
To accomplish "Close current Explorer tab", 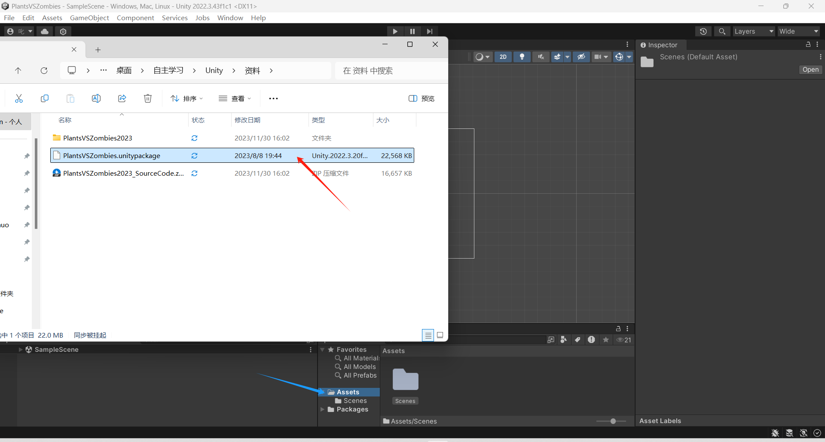I will tap(74, 49).
